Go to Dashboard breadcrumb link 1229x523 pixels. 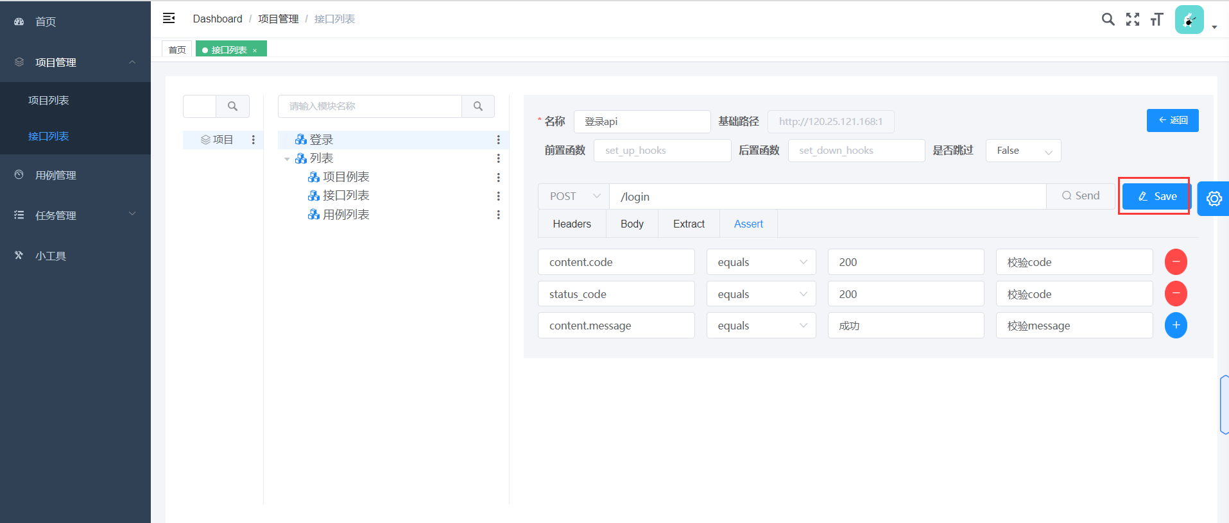click(x=218, y=19)
